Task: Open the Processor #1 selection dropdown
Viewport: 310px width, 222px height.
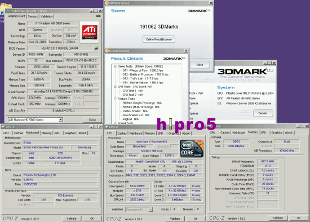Action: click(150, 210)
